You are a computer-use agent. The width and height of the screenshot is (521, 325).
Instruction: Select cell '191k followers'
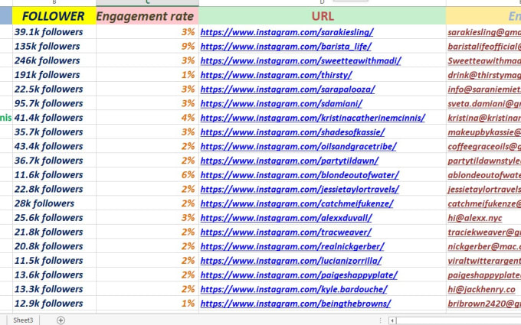point(54,75)
